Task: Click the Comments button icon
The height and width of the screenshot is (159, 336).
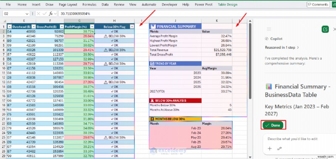Action: 310,5
